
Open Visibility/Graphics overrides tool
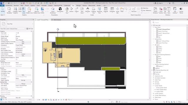15,10
